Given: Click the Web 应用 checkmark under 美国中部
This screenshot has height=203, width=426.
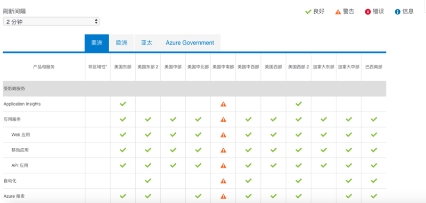Looking at the screenshot, I should [x=173, y=134].
